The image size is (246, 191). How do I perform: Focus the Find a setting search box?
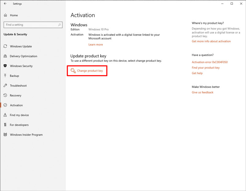coord(33,25)
